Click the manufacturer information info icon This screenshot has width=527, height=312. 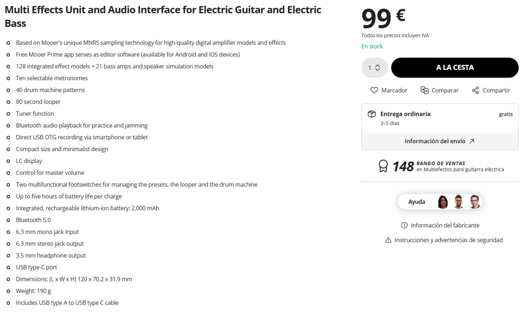tap(404, 225)
